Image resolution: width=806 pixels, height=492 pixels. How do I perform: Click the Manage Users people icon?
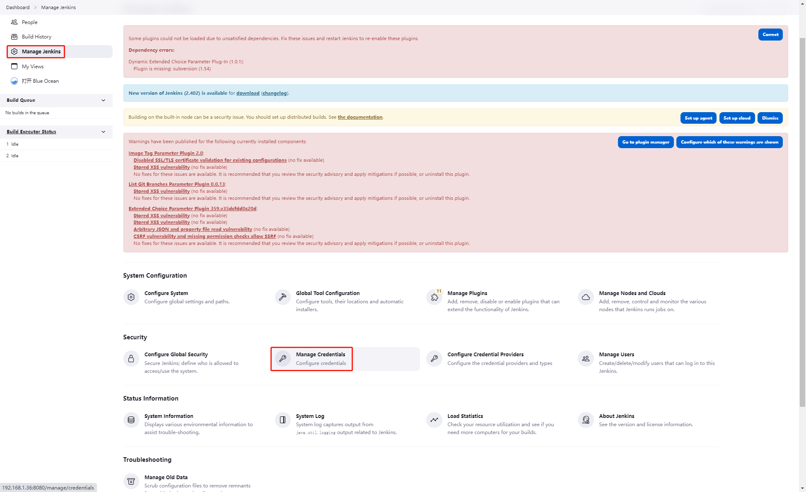point(586,359)
